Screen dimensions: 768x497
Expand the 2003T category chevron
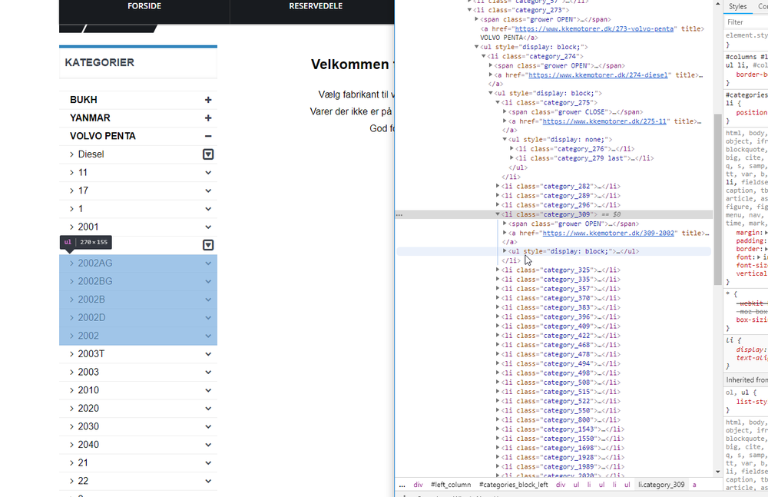207,353
